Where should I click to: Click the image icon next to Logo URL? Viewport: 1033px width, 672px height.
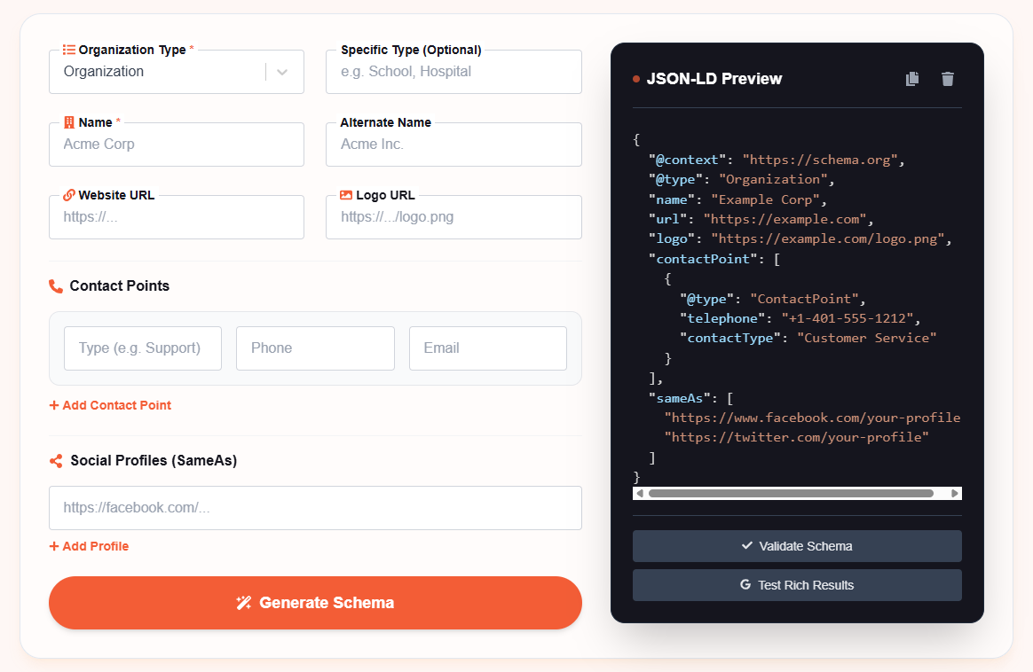(x=346, y=195)
